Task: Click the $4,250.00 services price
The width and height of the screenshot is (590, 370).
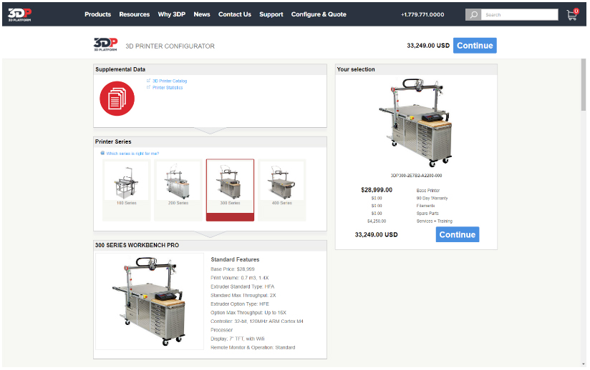Action: click(377, 221)
